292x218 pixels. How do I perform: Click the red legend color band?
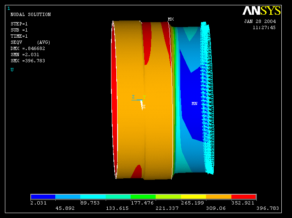click(244, 197)
